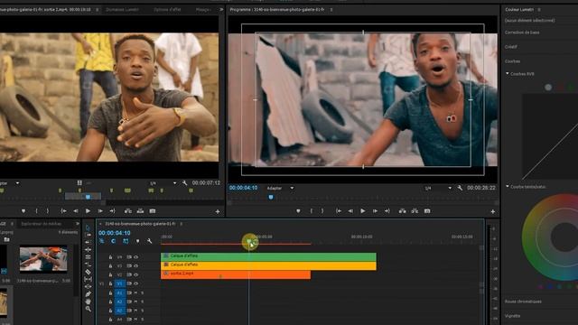Mute audio track A1
The width and height of the screenshot is (578, 325).
(135, 292)
